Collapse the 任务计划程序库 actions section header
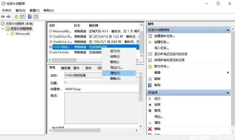235x140 pixels. pyautogui.click(x=228, y=30)
